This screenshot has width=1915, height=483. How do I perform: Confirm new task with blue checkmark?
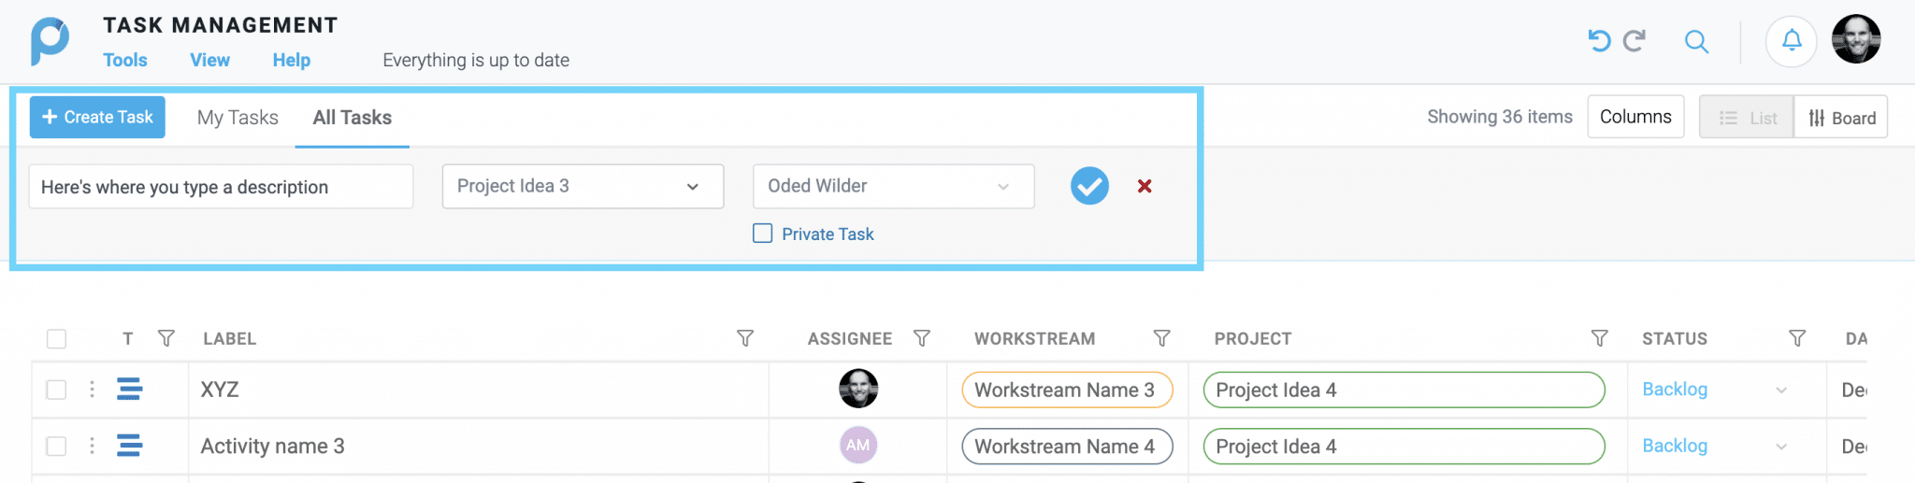click(1089, 186)
